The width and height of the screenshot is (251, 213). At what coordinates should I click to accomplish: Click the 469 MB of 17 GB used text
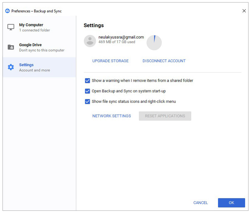pos(117,42)
